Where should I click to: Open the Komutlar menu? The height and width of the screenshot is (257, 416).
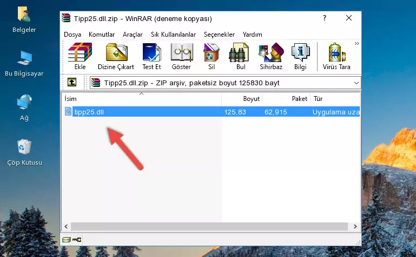click(x=102, y=35)
